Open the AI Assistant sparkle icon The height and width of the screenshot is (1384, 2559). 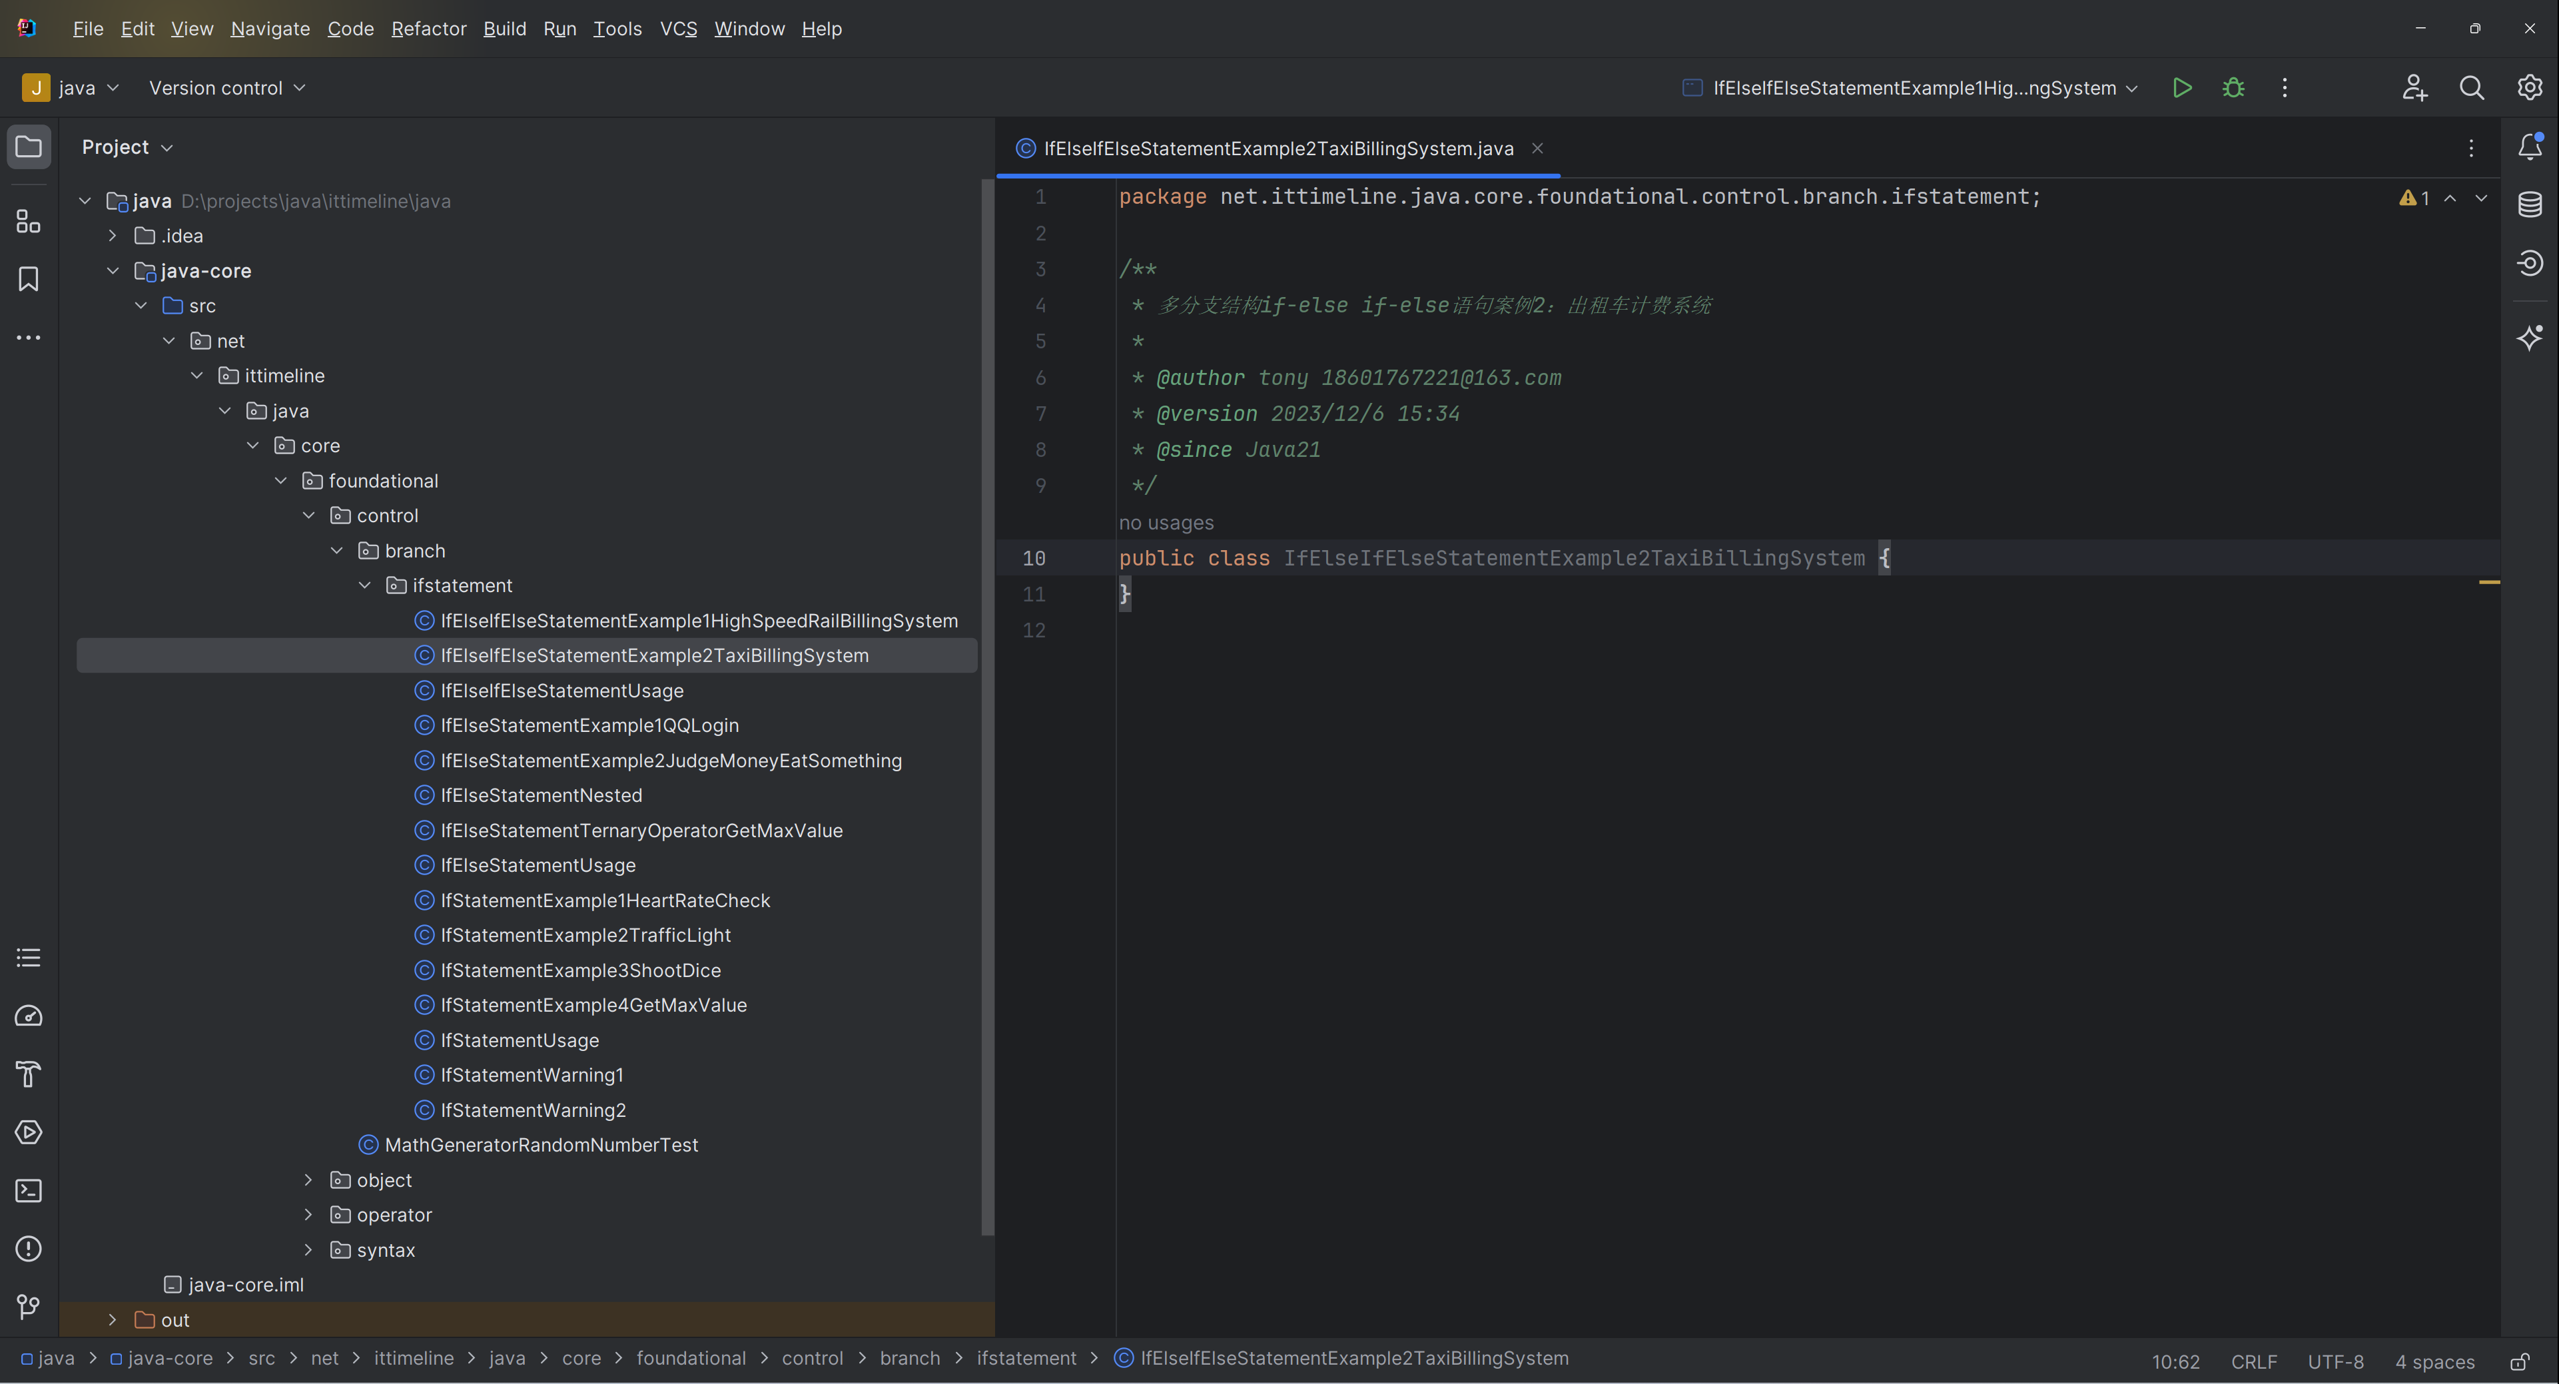[2529, 338]
